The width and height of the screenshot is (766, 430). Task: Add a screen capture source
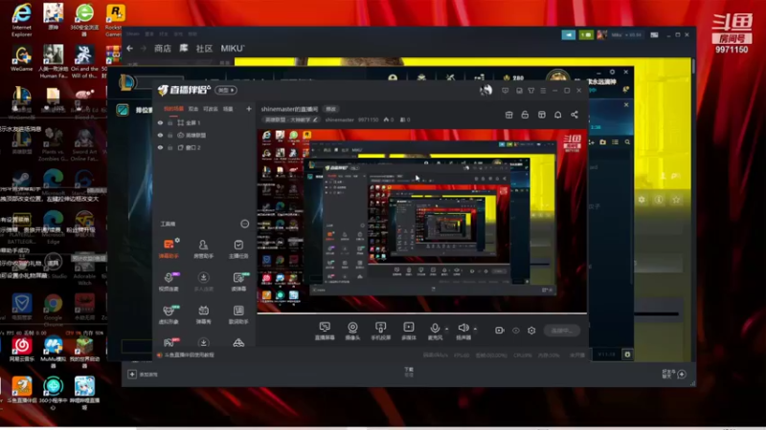click(x=325, y=331)
